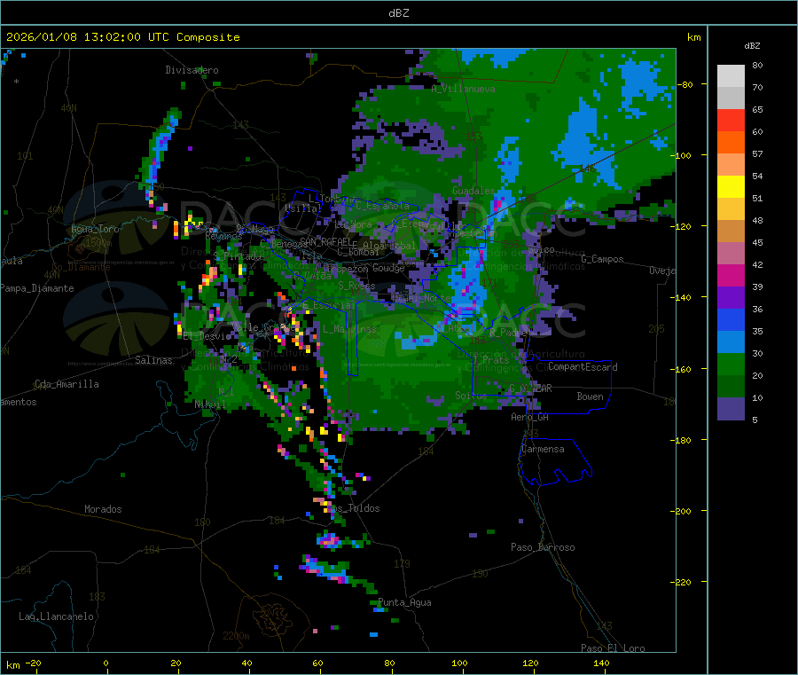Click the Nihuil location label
Viewport: 798px width, 675px height.
(x=210, y=404)
